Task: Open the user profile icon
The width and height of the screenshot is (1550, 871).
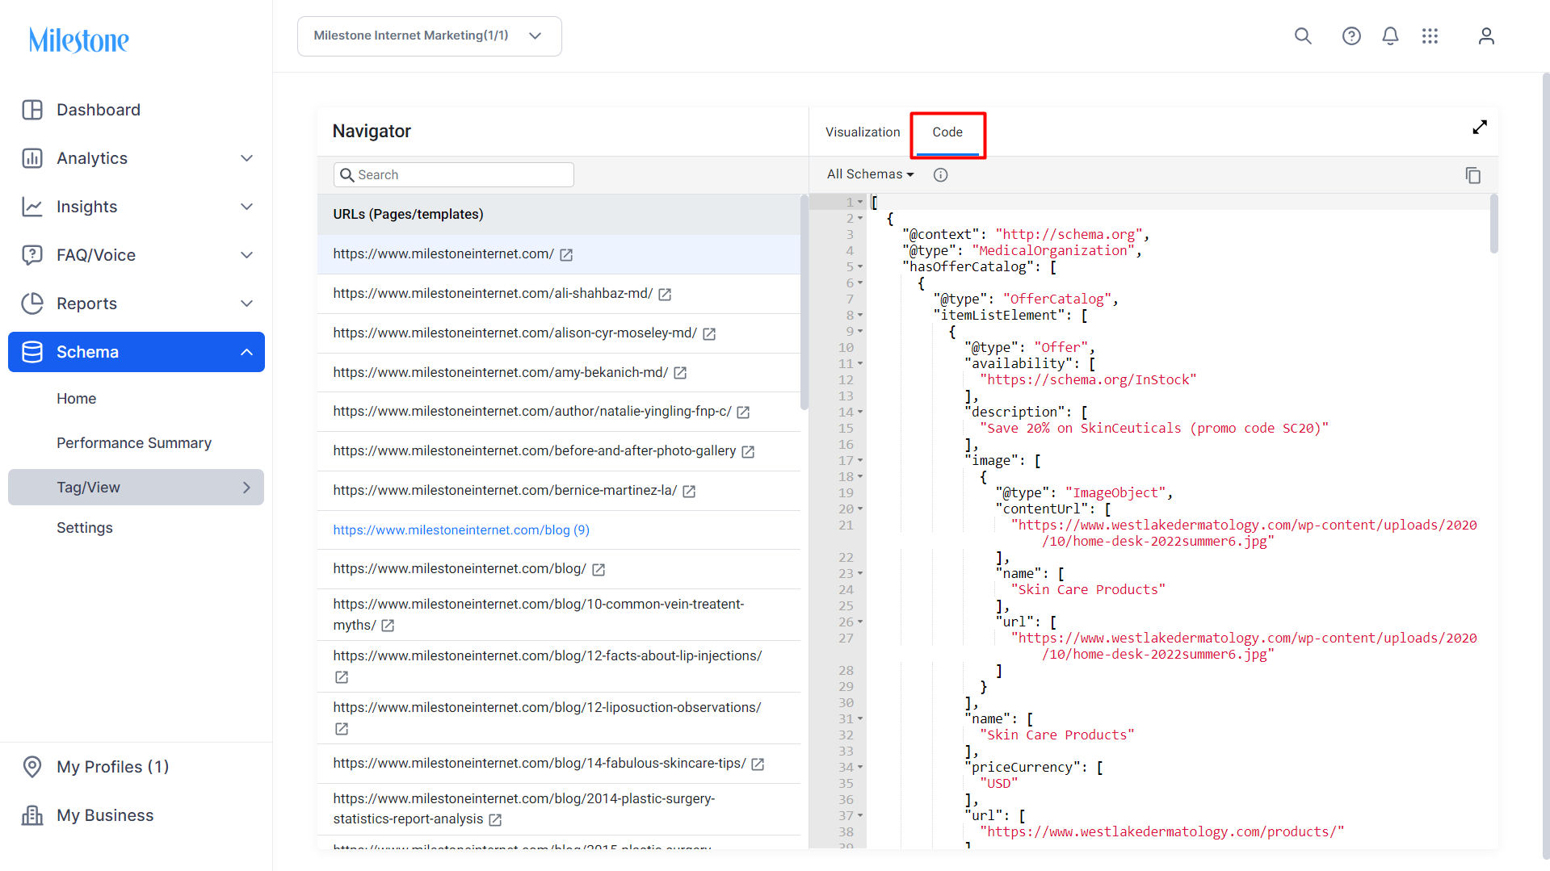Action: coord(1486,36)
